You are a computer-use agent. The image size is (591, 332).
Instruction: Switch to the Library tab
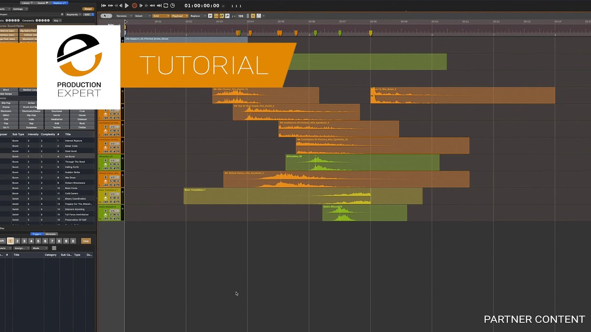pos(27,3)
